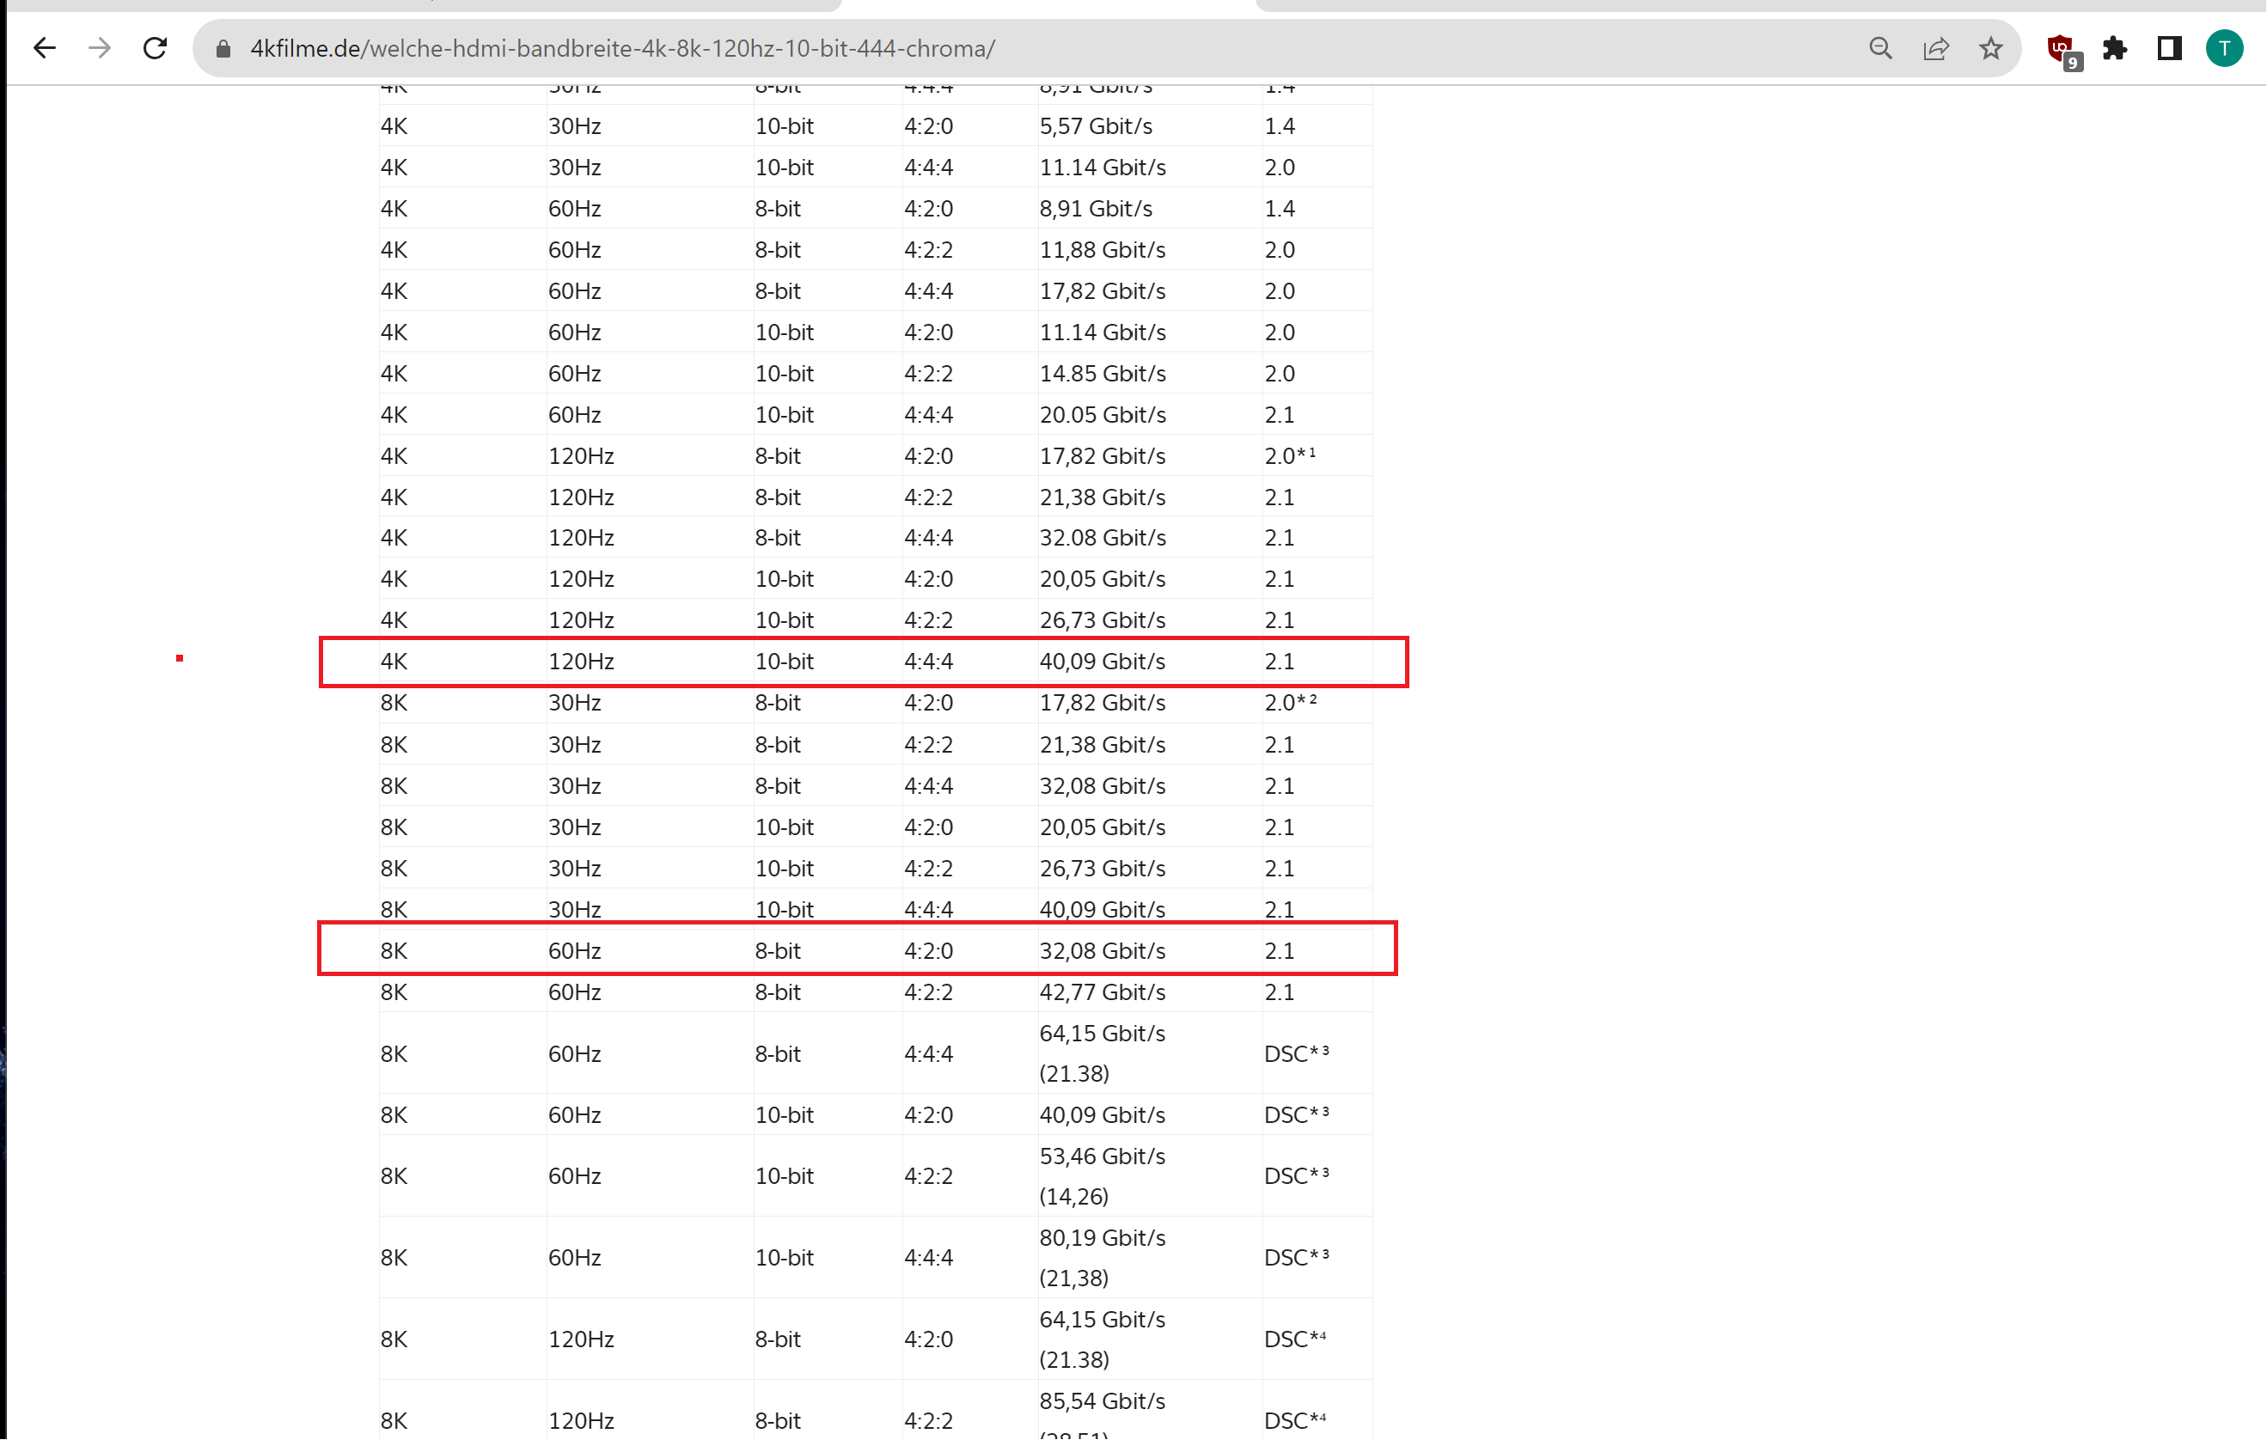2267x1440 pixels.
Task: Open the Extensions puzzle piece menu
Action: point(2115,48)
